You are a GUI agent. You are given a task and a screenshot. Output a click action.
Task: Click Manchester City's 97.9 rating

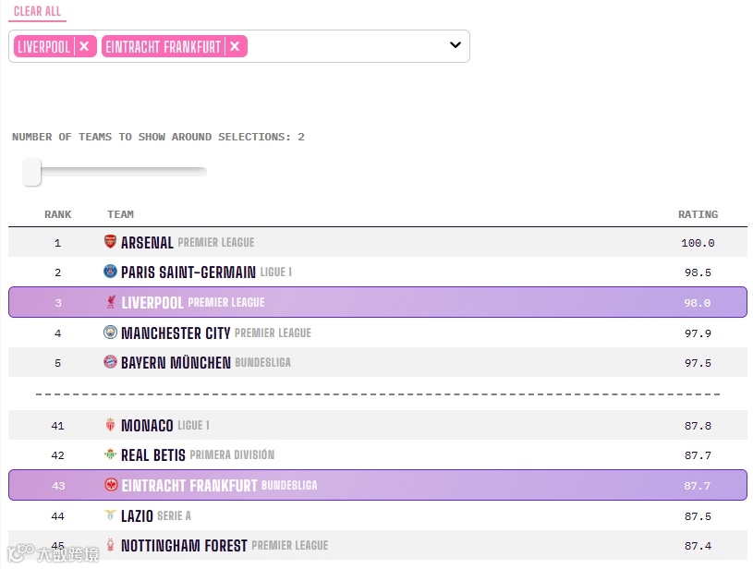pos(698,333)
